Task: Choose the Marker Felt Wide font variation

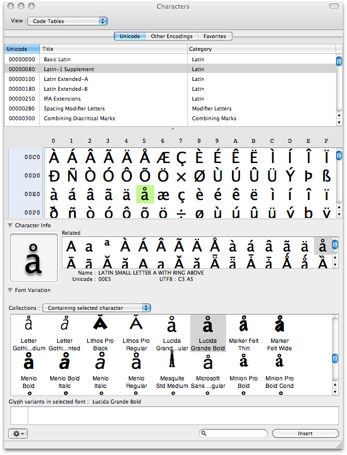Action: point(279,334)
